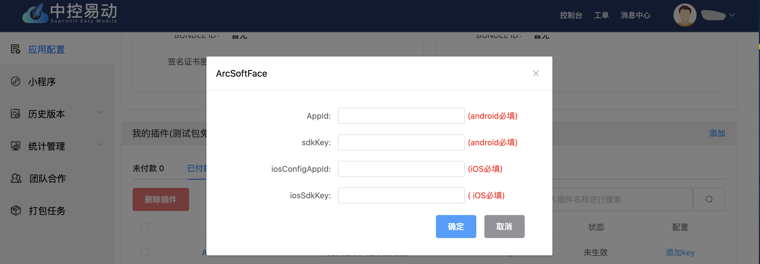
Task: Click the ( iOS必填) hint beside iosSdkKey
Action: click(486, 196)
